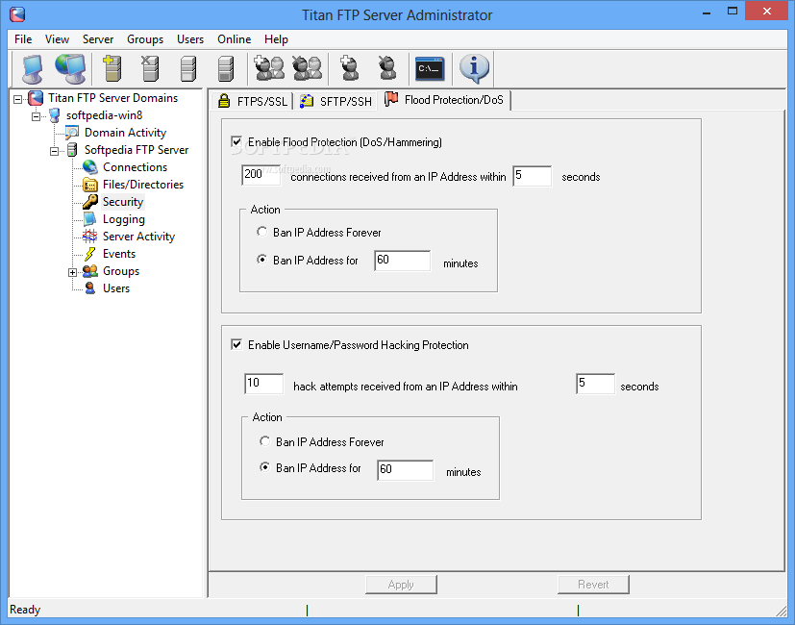795x625 pixels.
Task: Click the delete group toolbar icon
Action: point(308,68)
